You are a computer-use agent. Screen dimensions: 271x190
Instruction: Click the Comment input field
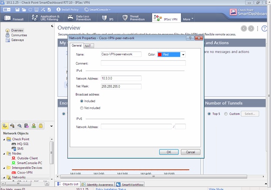point(143,63)
